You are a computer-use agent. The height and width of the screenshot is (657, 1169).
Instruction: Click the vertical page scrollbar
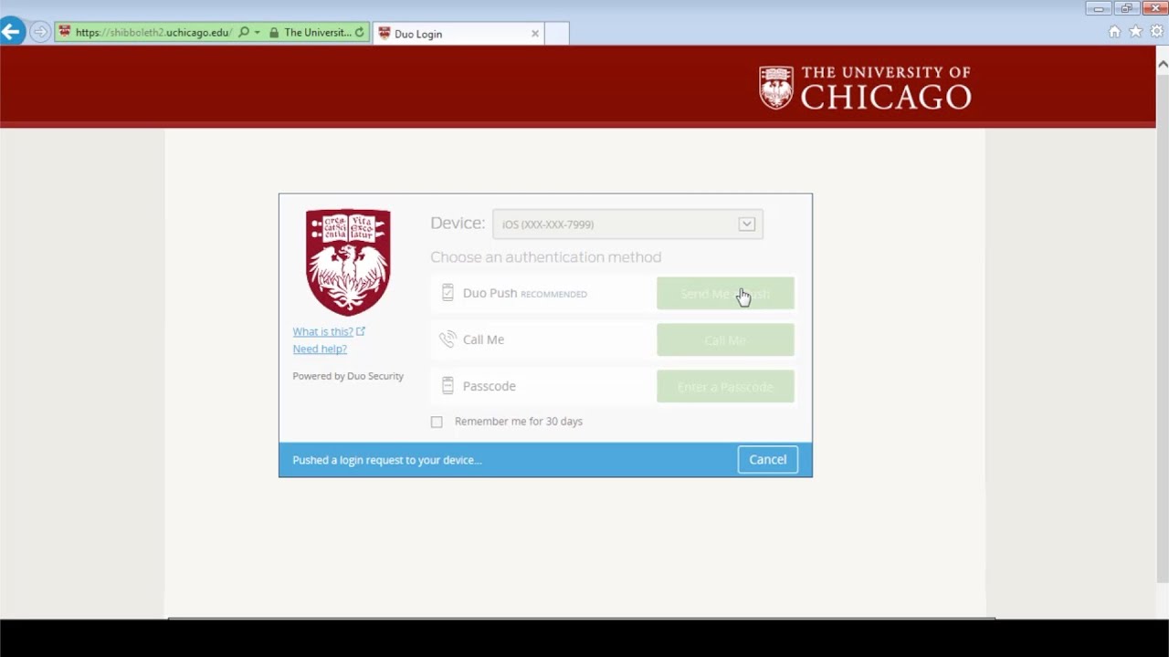click(x=1162, y=328)
